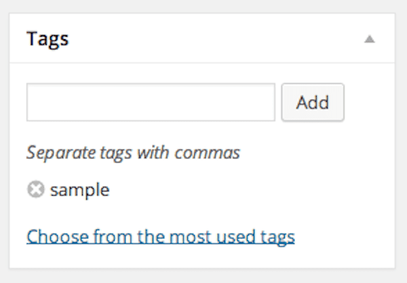Viewport: 407px width, 283px height.
Task: Remove the 'sample' tag via X icon
Action: (x=35, y=190)
